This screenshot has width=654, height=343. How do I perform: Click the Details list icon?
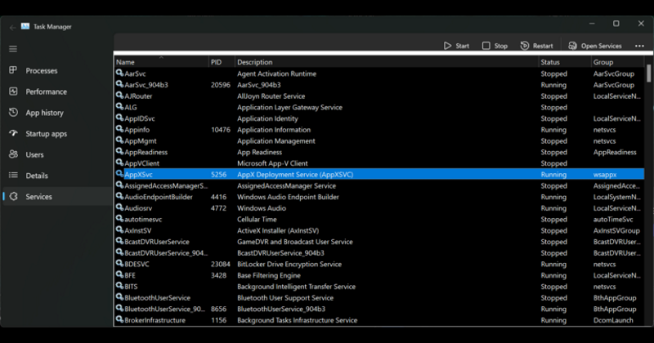pyautogui.click(x=13, y=176)
